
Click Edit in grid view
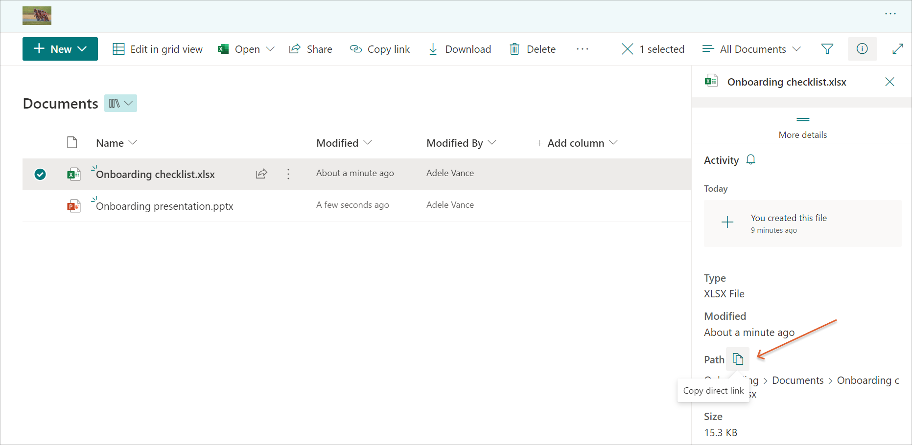click(158, 49)
